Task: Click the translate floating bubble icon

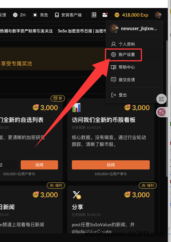Action: click(162, 112)
